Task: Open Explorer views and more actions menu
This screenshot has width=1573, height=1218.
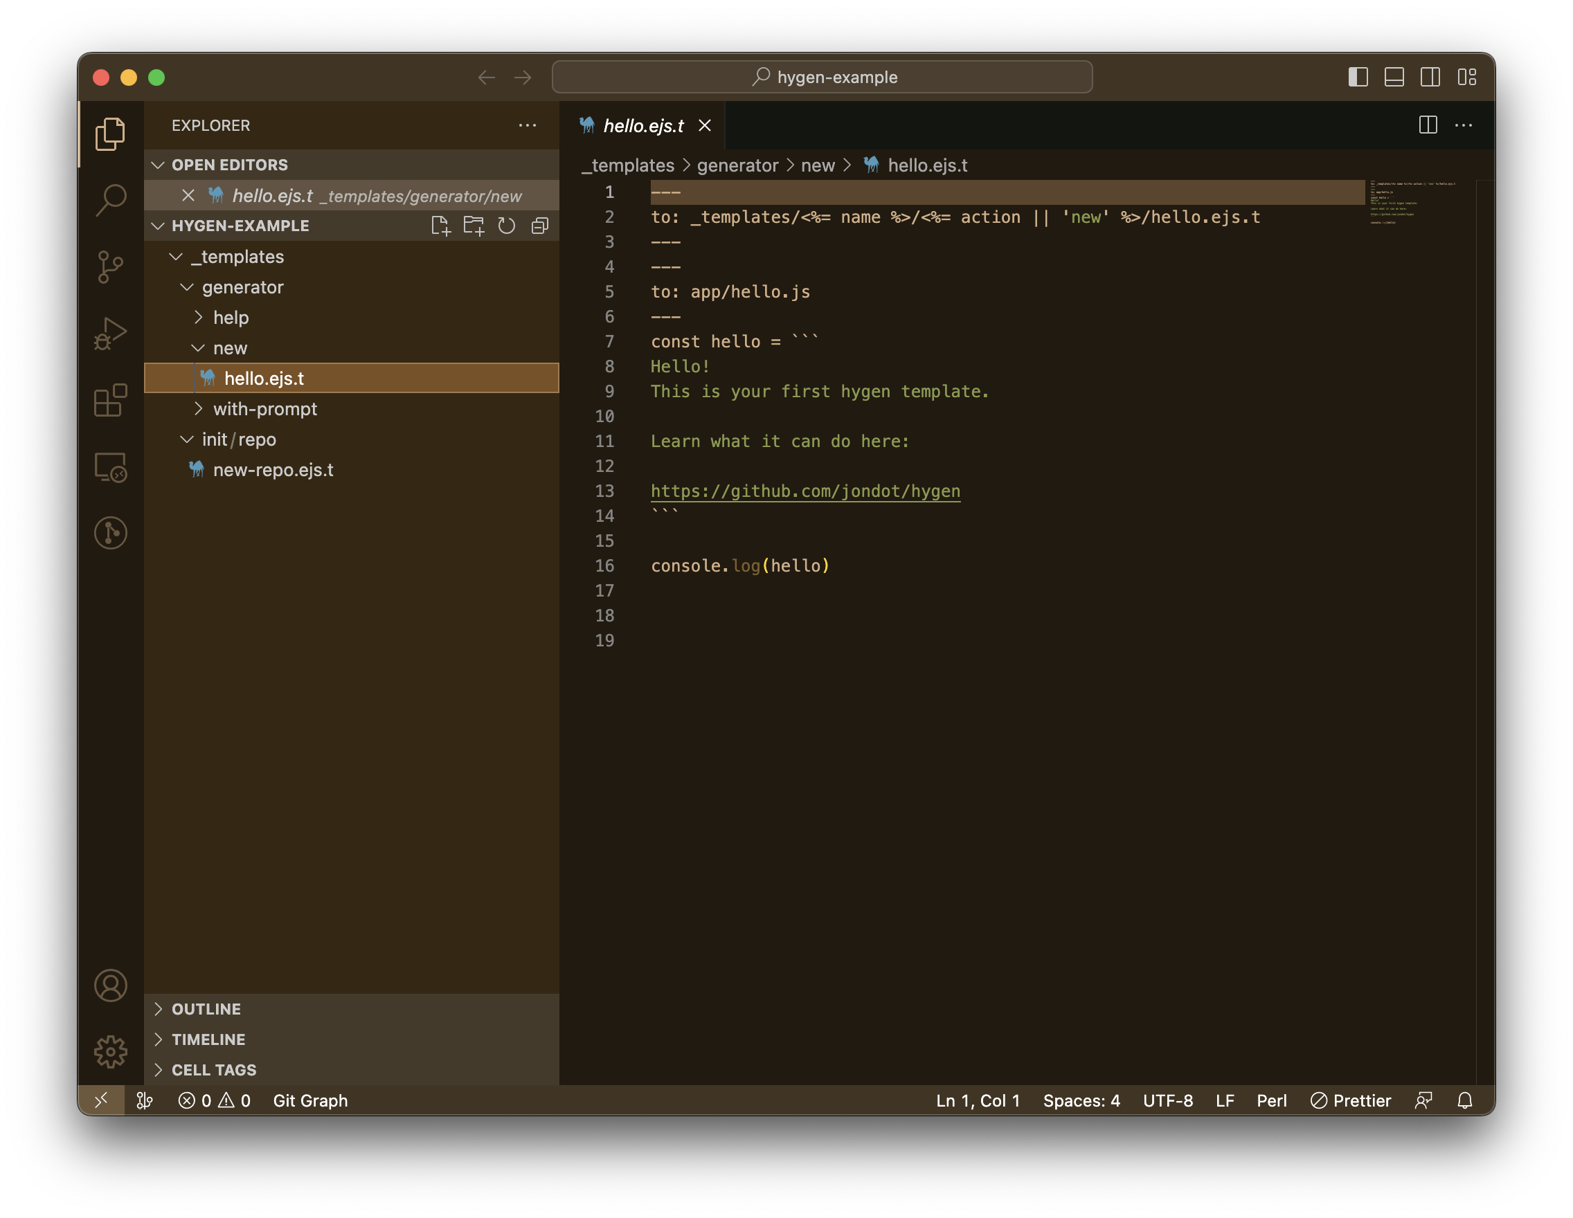Action: point(527,125)
